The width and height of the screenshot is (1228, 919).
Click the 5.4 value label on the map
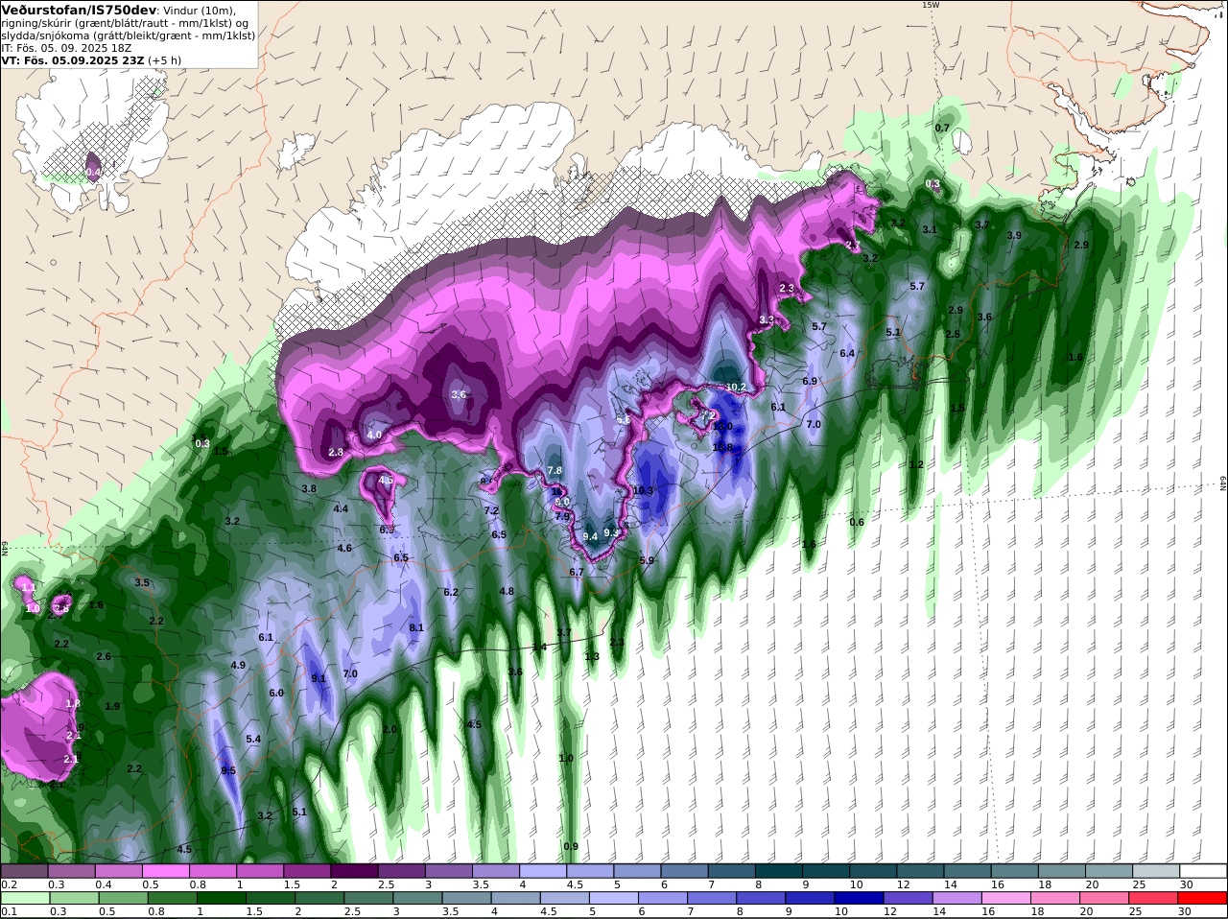click(x=253, y=739)
